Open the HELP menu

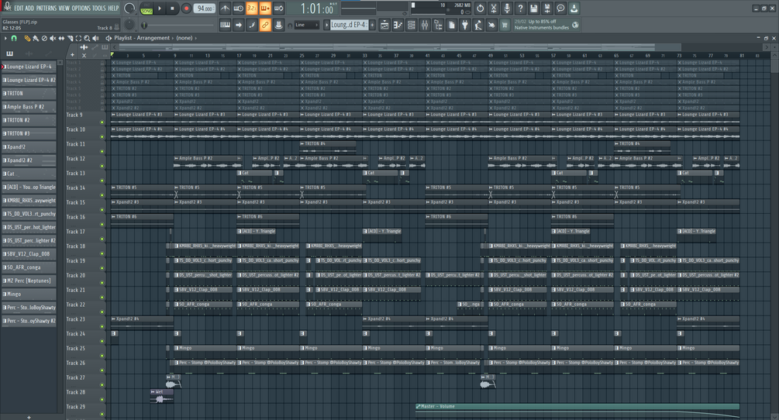pos(114,8)
